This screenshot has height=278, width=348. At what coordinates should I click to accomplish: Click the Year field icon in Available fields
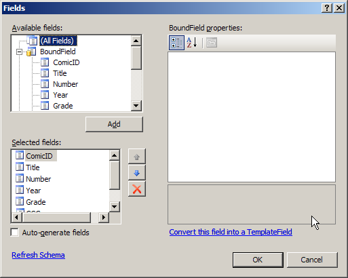pyautogui.click(x=45, y=95)
